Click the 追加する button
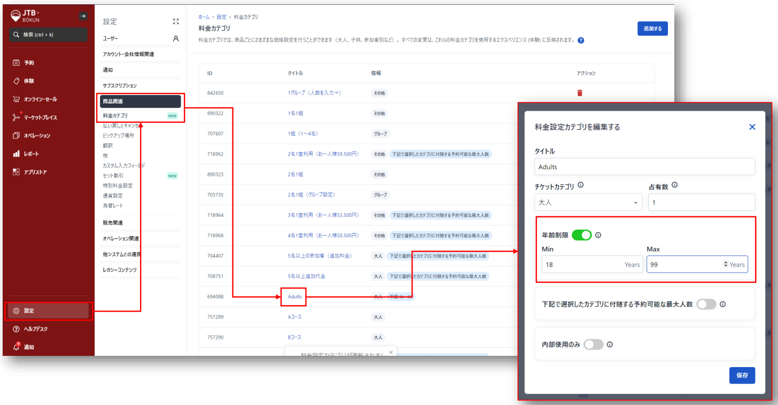Image resolution: width=778 pixels, height=405 pixels. [x=652, y=29]
